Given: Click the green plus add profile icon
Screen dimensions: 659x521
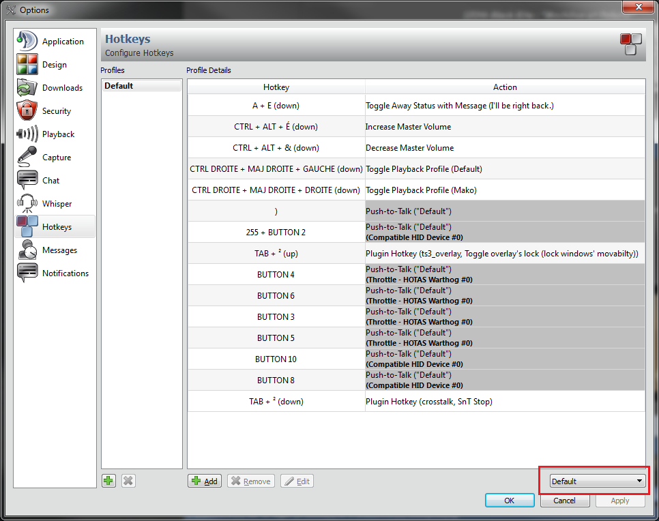Looking at the screenshot, I should pos(108,481).
